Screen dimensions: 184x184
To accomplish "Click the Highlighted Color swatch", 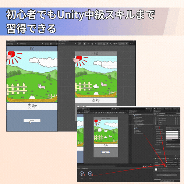I will coord(172,133).
